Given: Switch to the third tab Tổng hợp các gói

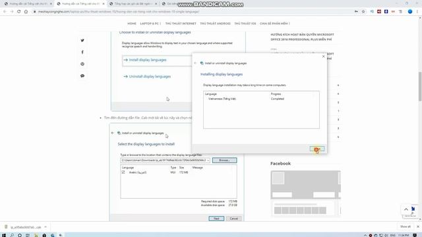Looking at the screenshot, I should 133,4.
